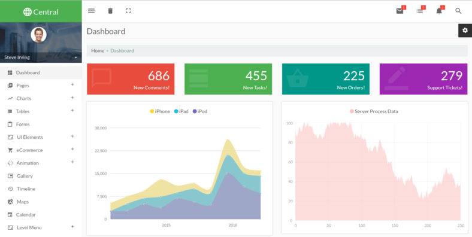Open the 686 New Comments card
The image size is (472, 237).
point(131,79)
